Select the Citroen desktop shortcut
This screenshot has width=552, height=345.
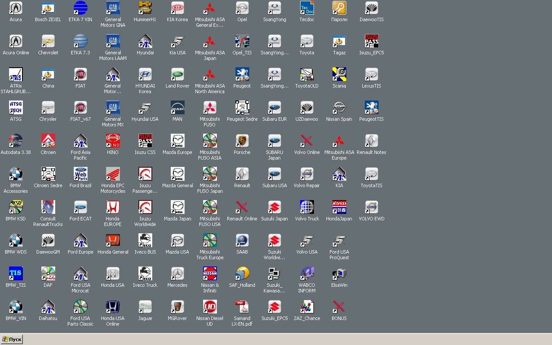point(48,141)
